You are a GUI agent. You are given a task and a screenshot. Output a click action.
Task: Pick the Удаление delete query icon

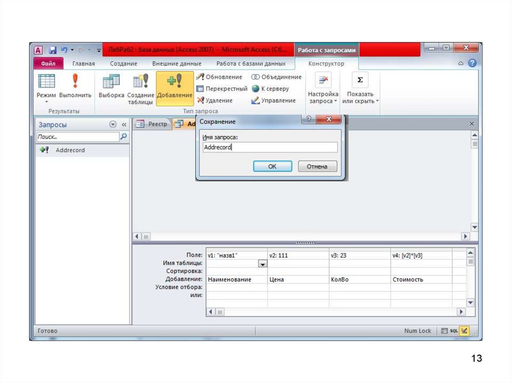point(200,100)
